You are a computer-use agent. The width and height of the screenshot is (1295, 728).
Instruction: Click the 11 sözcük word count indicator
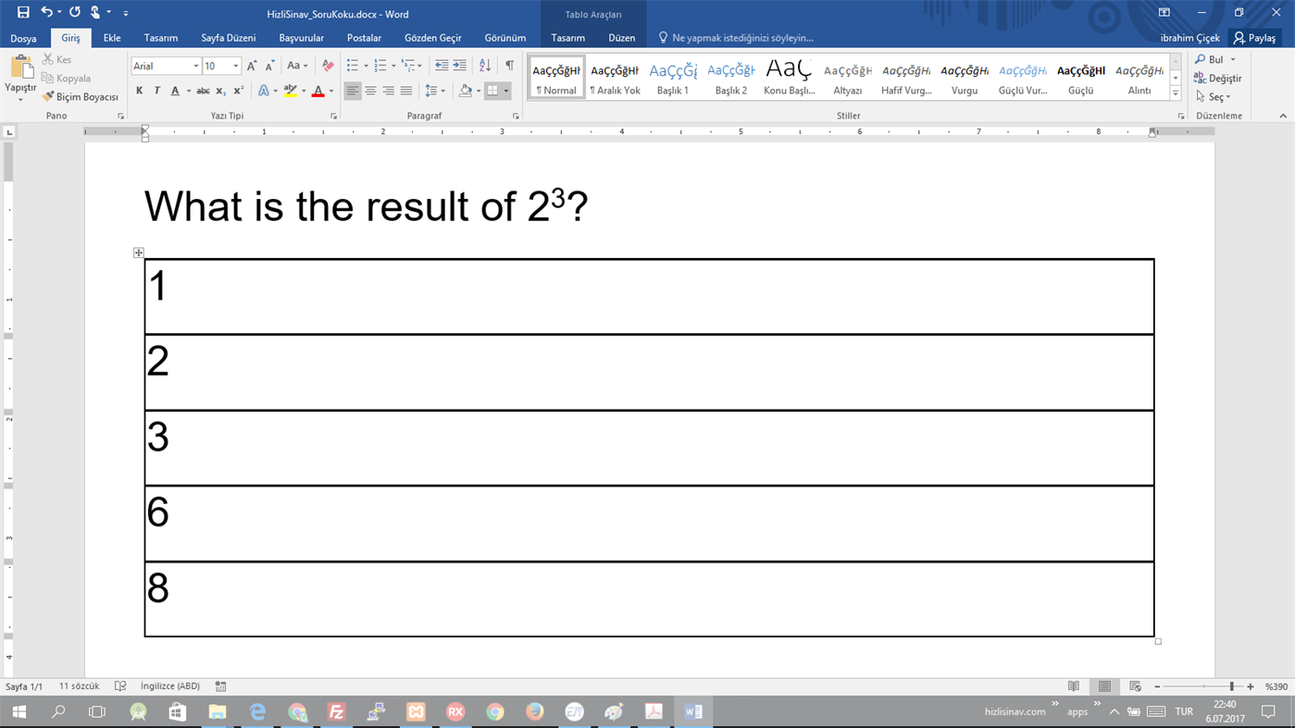[x=80, y=685]
